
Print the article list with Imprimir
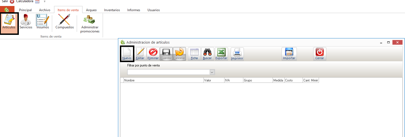tap(237, 54)
